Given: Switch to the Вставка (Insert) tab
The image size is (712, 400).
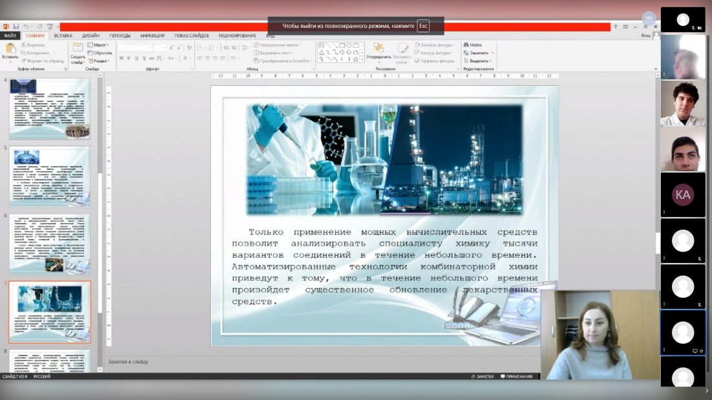Looking at the screenshot, I should pos(63,36).
